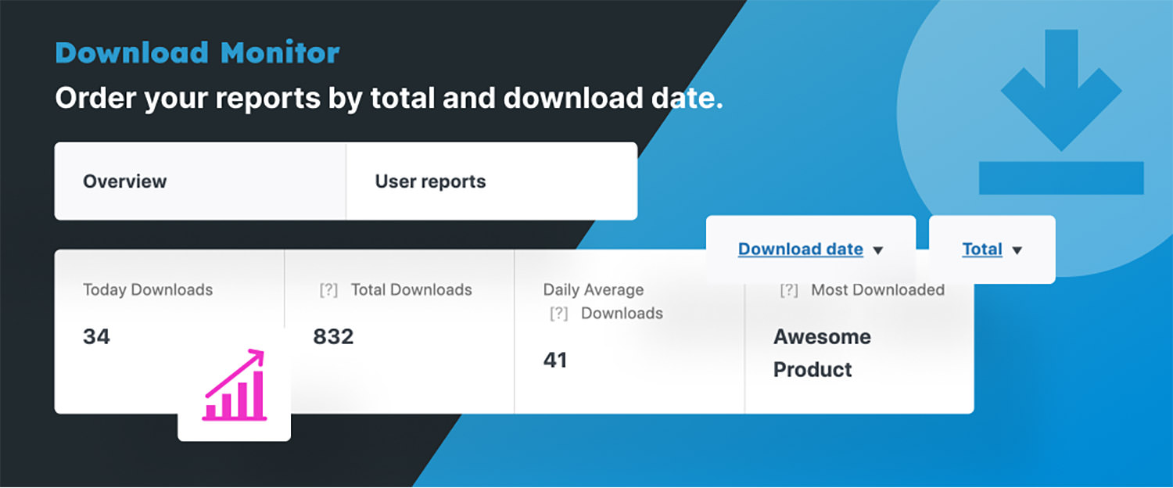Click the Download Monitor title
The image size is (1173, 488).
point(197,53)
